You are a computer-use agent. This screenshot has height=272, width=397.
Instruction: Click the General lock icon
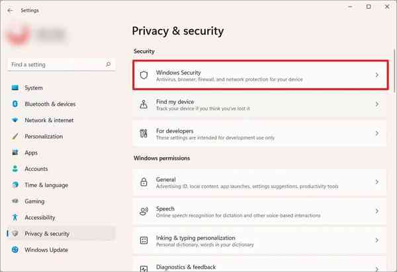(x=144, y=182)
